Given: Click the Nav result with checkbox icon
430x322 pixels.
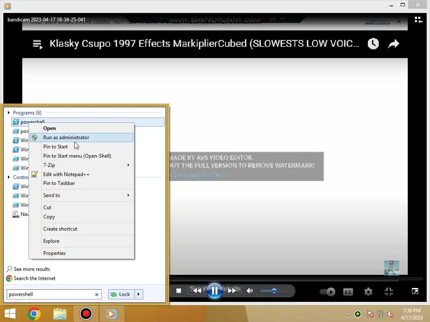Looking at the screenshot, I should click(x=21, y=214).
